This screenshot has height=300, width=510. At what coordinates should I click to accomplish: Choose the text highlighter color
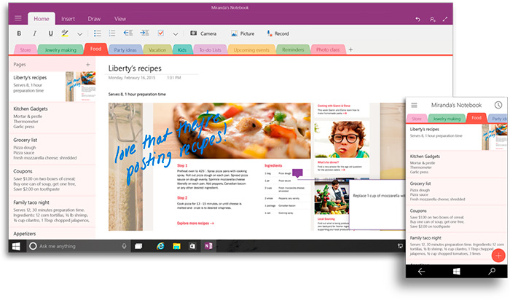coord(65,33)
